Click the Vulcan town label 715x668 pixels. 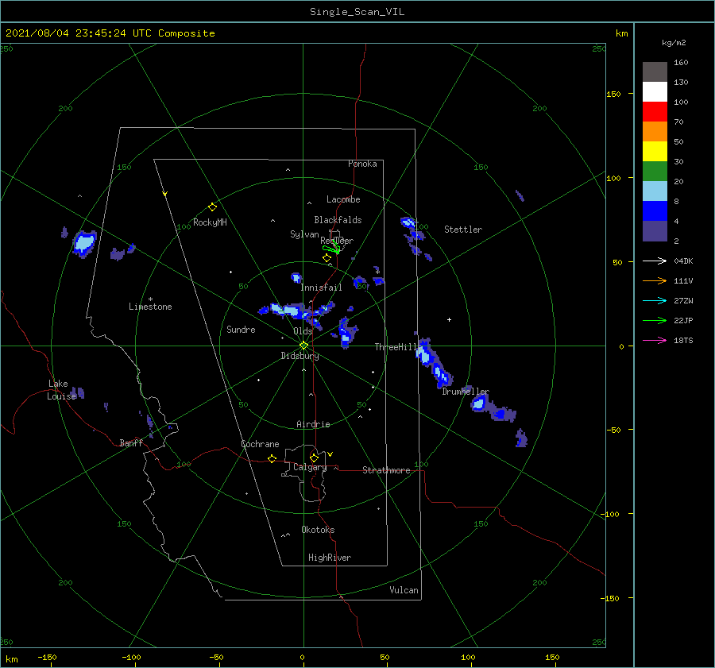[x=404, y=590]
